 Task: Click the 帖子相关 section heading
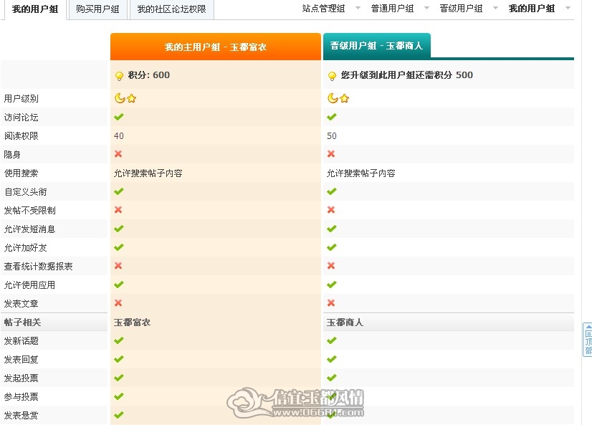tap(22, 323)
